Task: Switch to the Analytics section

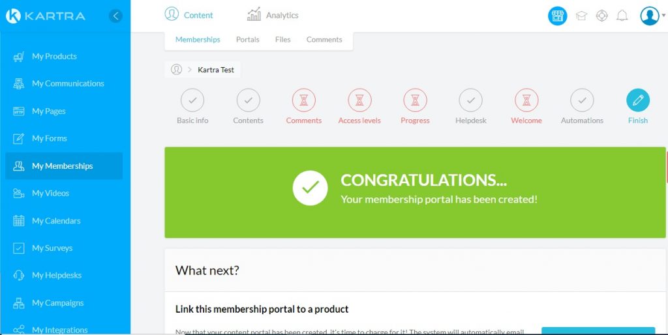Action: point(273,15)
